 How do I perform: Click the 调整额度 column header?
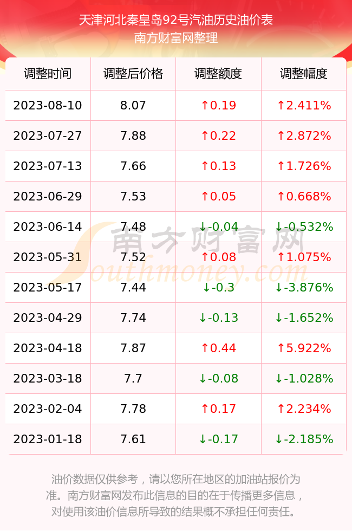[x=218, y=74]
